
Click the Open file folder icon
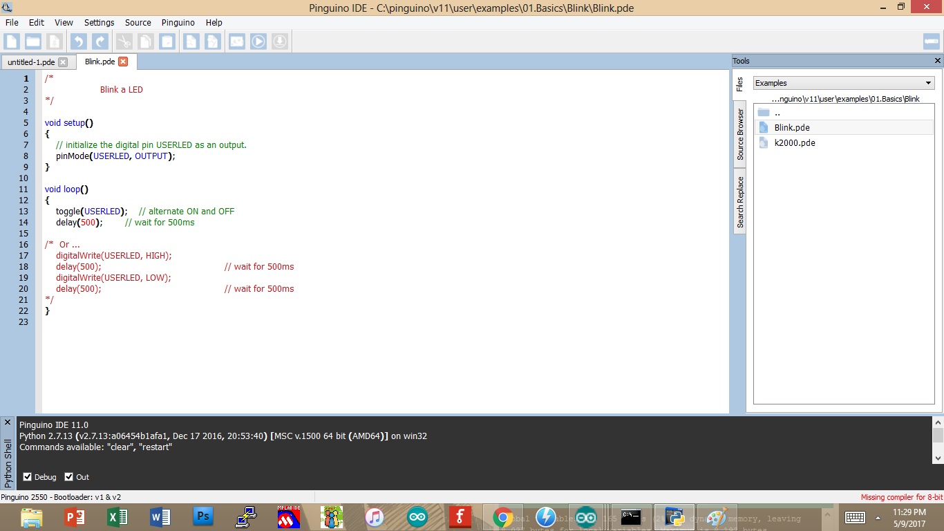[x=32, y=41]
